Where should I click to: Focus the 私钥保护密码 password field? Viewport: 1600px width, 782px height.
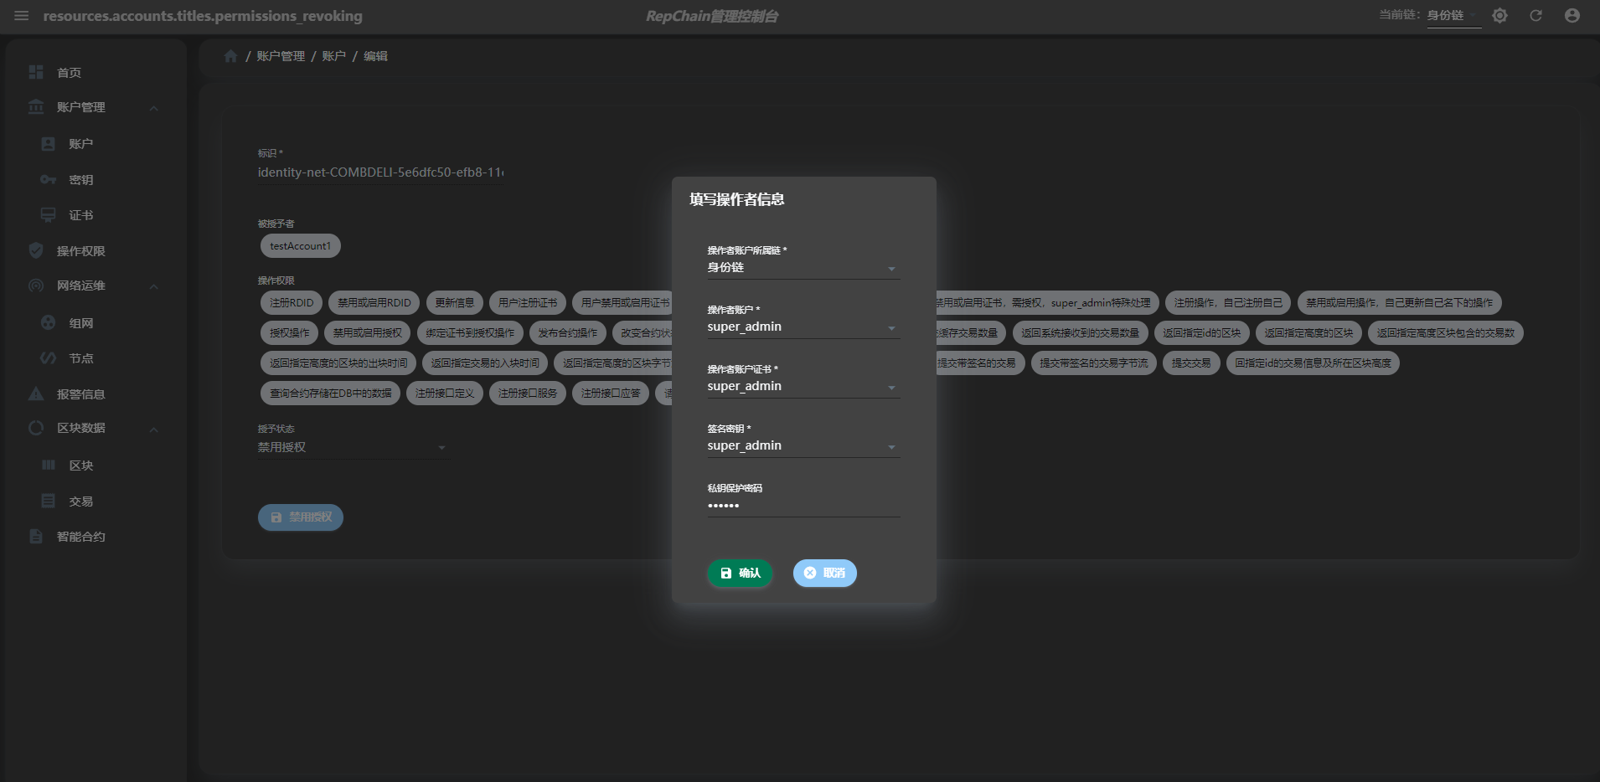click(803, 506)
